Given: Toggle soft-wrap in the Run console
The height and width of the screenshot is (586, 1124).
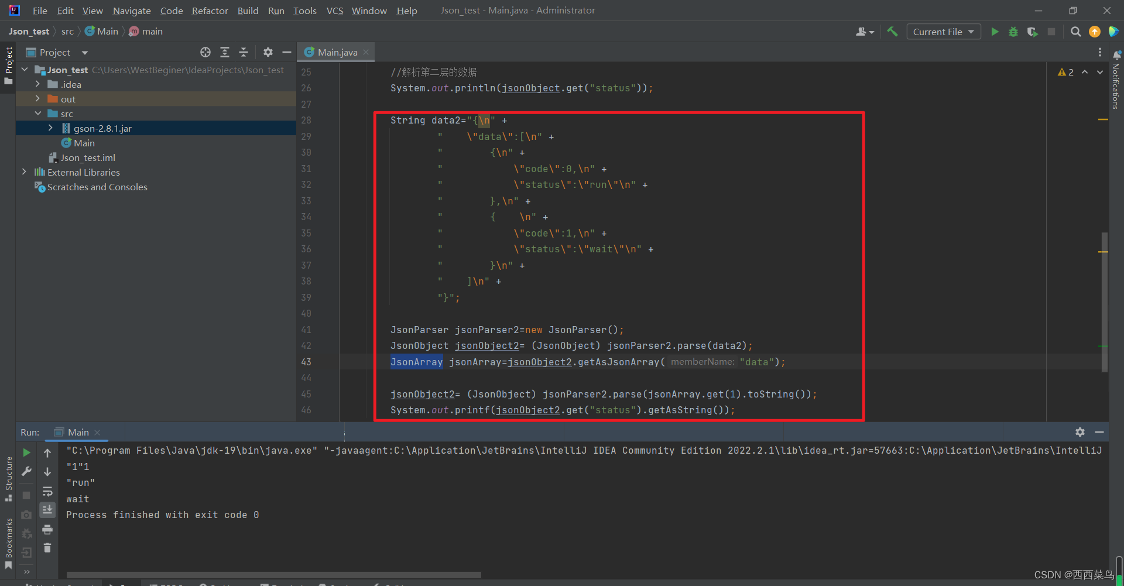Looking at the screenshot, I should tap(47, 491).
